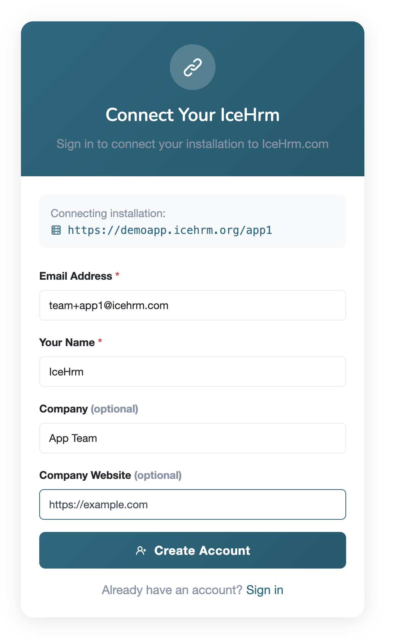Image resolution: width=412 pixels, height=638 pixels.
Task: Click the Your Name text field
Action: tap(193, 372)
